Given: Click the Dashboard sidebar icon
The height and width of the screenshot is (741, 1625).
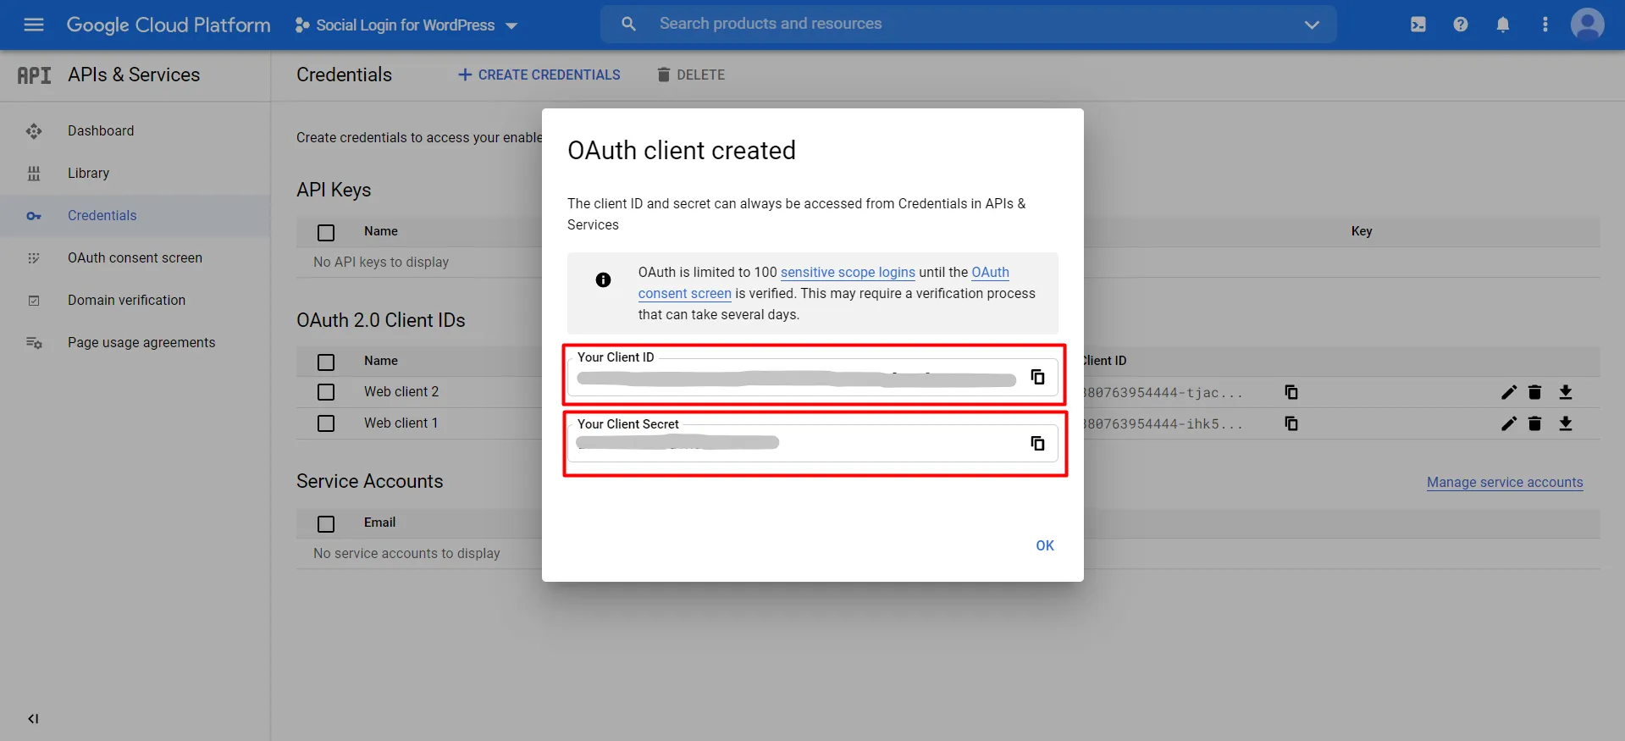Looking at the screenshot, I should click(34, 131).
